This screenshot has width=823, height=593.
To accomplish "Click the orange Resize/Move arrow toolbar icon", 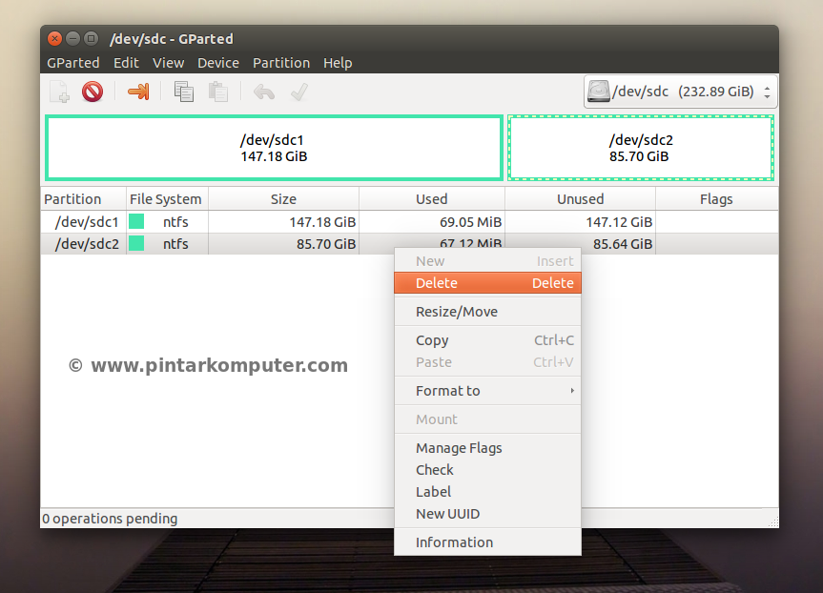I will tap(138, 92).
